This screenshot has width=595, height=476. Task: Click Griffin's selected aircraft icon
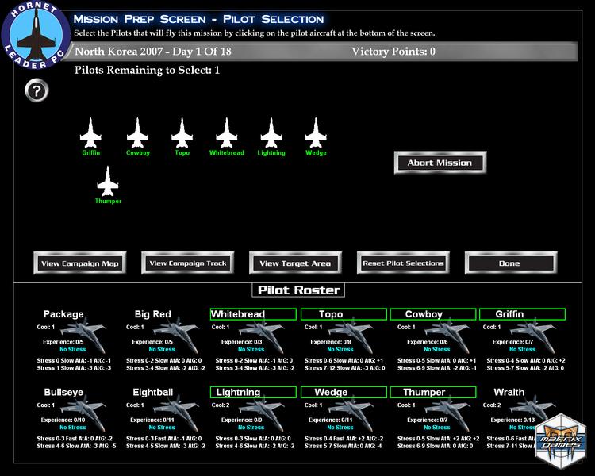91,132
